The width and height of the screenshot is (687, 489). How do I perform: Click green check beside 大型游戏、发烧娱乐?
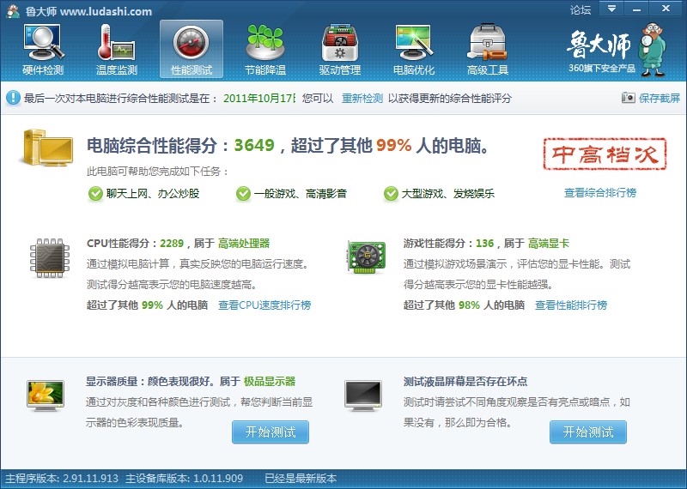391,194
